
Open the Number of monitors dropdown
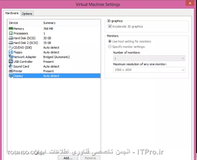pos(149,58)
